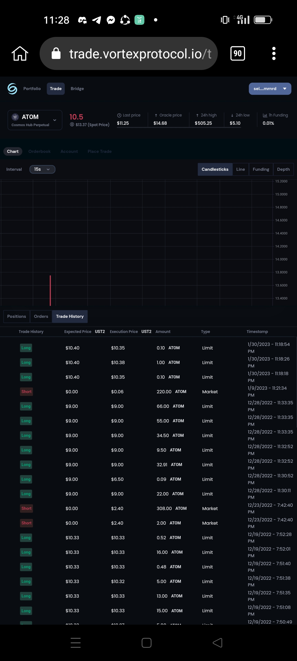Select Funding chart view
Viewport: 297px width, 661px height.
pyautogui.click(x=261, y=169)
